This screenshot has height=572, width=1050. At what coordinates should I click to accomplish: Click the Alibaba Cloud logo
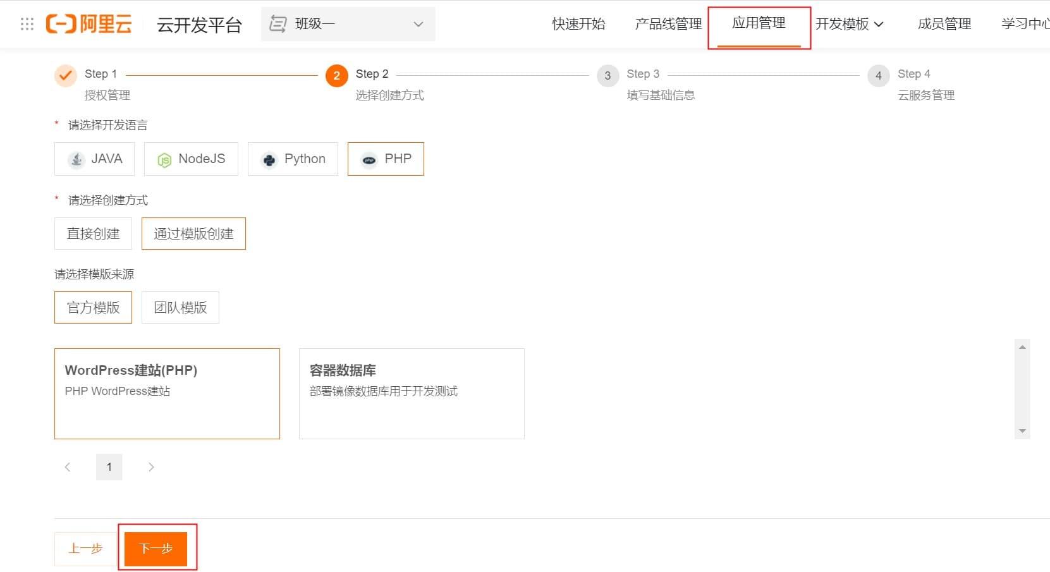click(x=89, y=24)
